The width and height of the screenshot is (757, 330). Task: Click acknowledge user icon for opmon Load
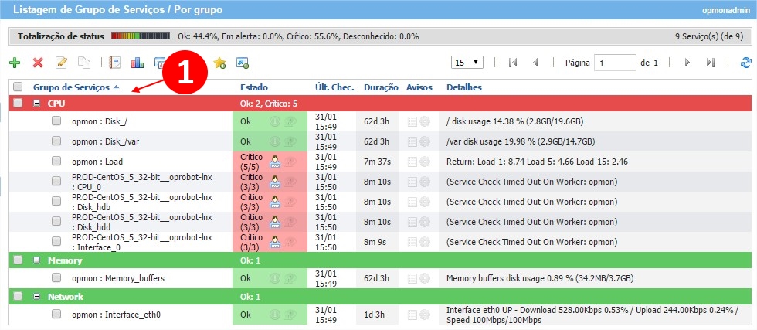point(274,161)
